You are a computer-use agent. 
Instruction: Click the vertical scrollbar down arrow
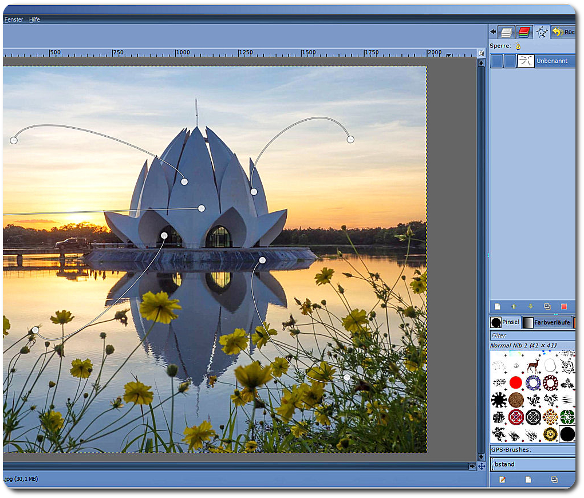click(x=481, y=457)
